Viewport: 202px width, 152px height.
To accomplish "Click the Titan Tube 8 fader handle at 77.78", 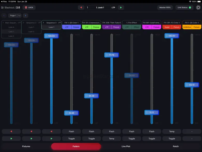I will 112,55.
